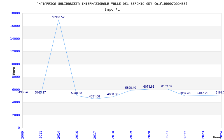Select the 4531.06 lowest value label
Screen dimensions: 224x140
click(x=94, y=97)
